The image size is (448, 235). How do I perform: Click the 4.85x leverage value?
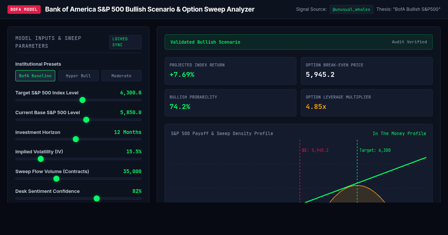pos(316,107)
